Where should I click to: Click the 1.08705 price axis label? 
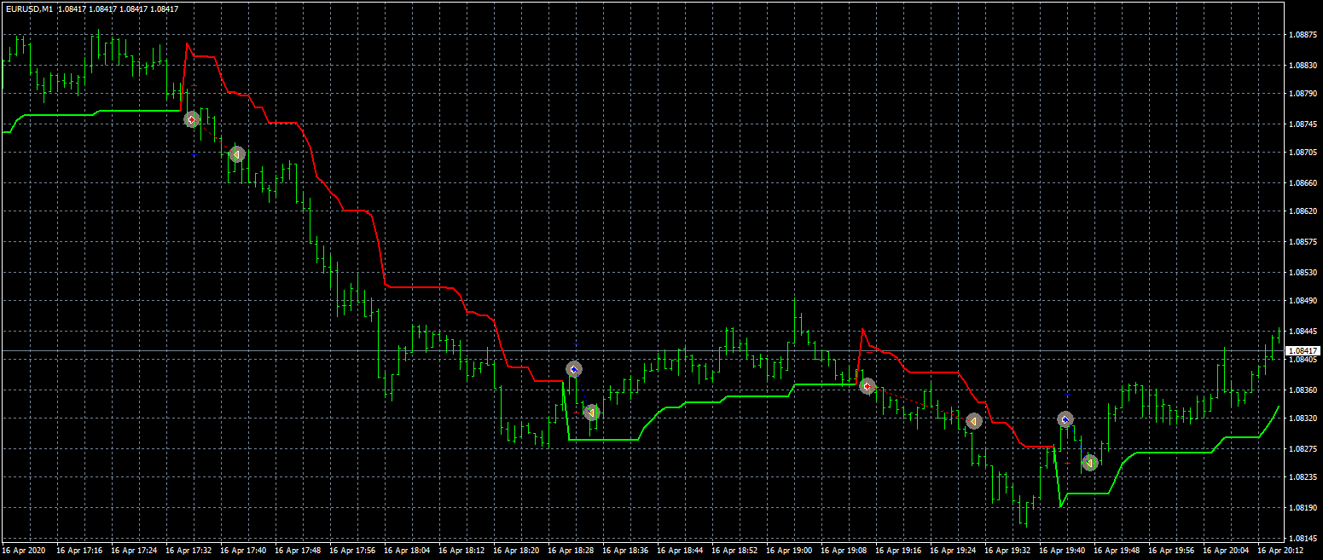click(x=1304, y=153)
